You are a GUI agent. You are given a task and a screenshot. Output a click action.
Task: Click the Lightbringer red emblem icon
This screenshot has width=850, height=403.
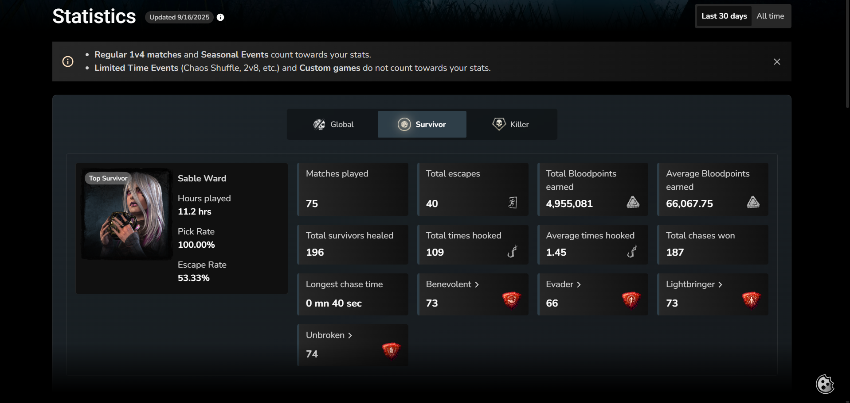[x=751, y=300]
